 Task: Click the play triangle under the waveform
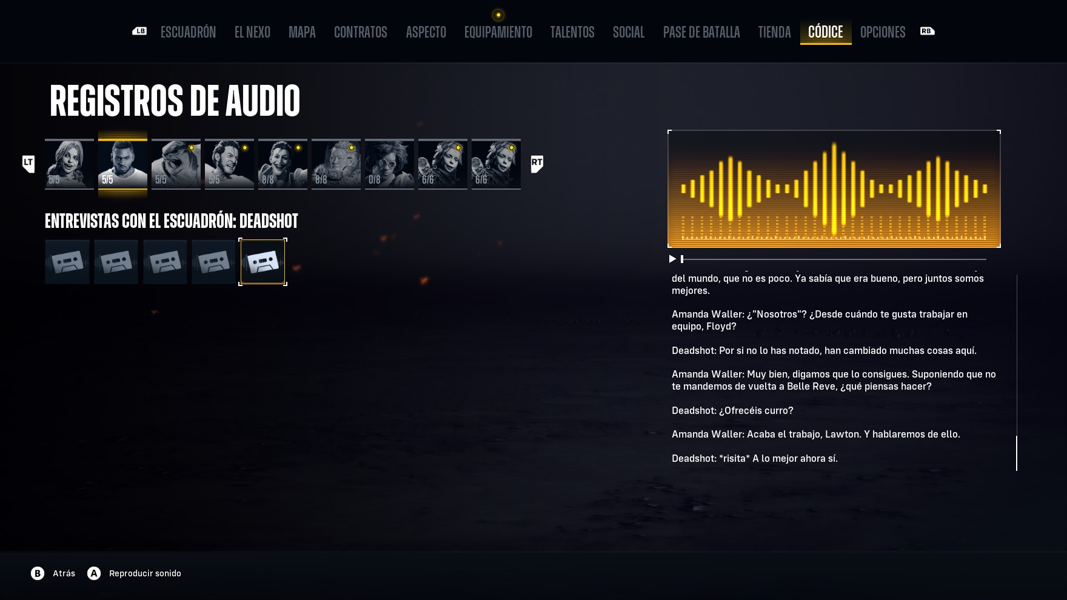[672, 259]
